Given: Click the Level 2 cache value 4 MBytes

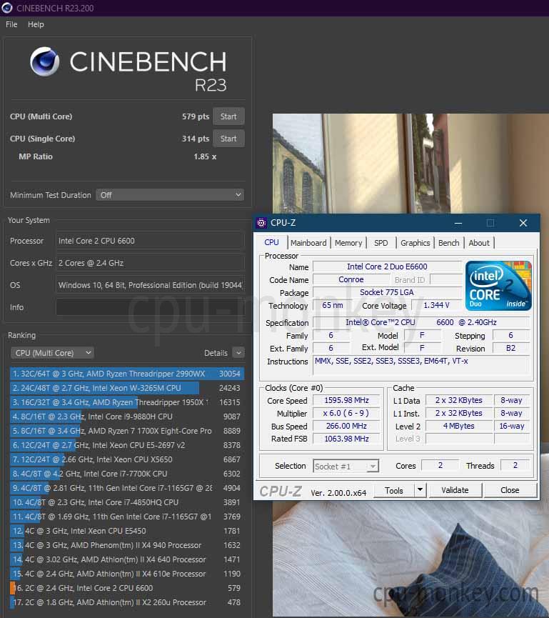Looking at the screenshot, I should [459, 426].
